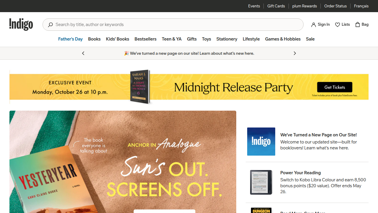Image resolution: width=378 pixels, height=213 pixels.
Task: Click Kobo bonus points offer description
Action: [x=323, y=186]
